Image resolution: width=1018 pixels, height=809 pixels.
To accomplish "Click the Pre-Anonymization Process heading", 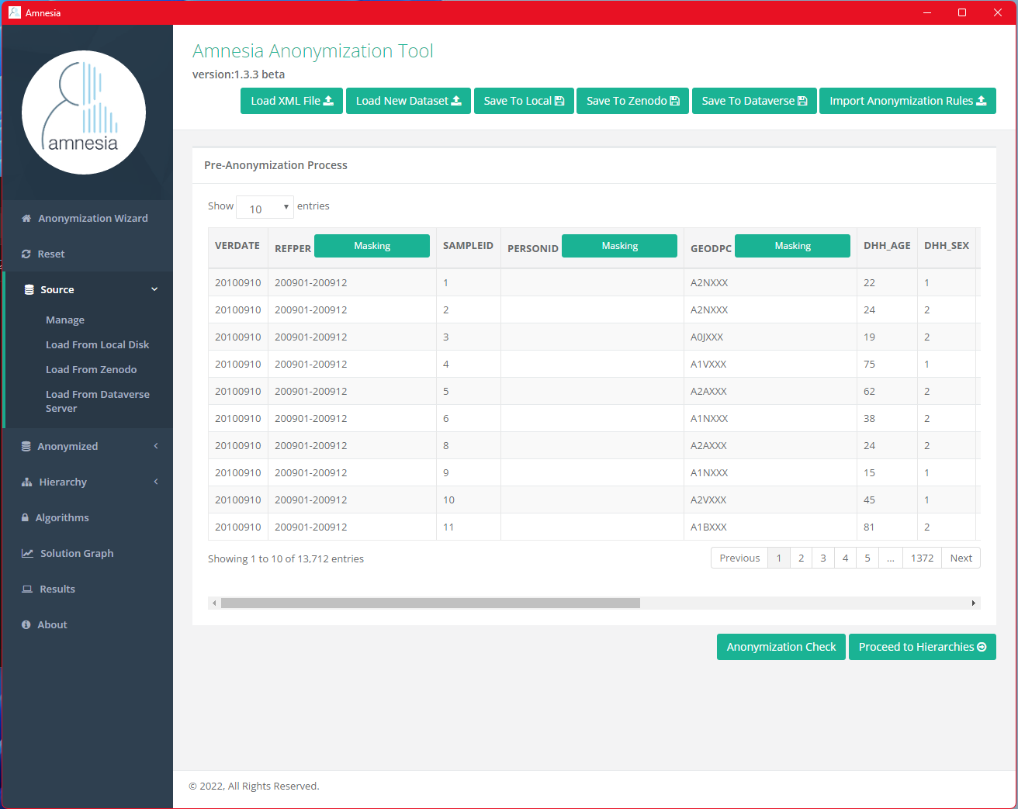I will 275,165.
